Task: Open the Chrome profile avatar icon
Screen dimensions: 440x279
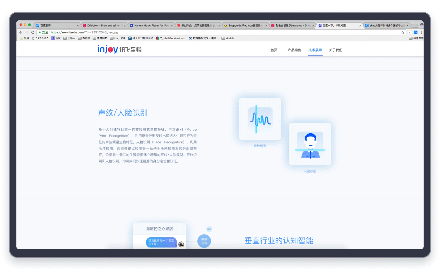Action: point(421,25)
